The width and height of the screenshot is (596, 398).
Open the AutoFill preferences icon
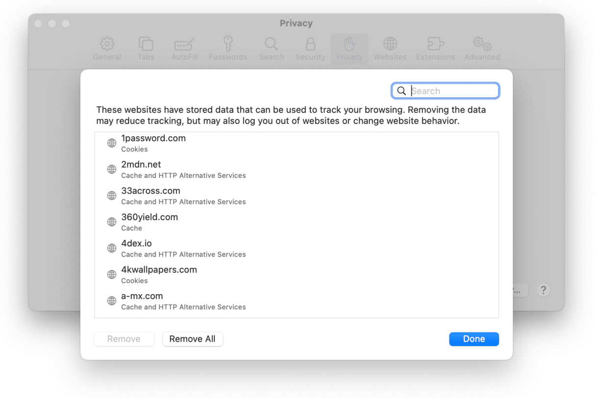[x=185, y=49]
